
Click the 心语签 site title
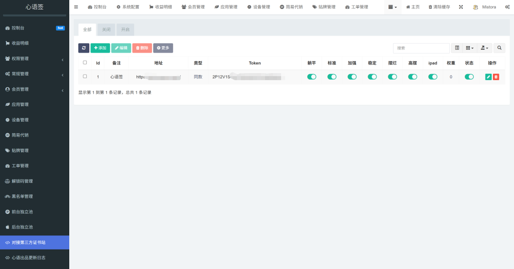point(35,7)
